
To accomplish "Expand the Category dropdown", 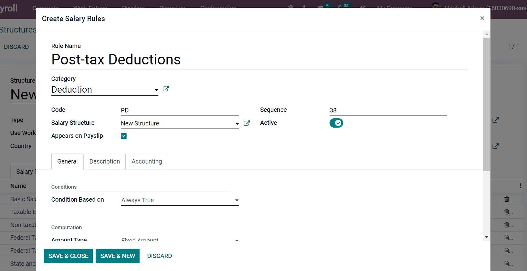I will 156,90.
